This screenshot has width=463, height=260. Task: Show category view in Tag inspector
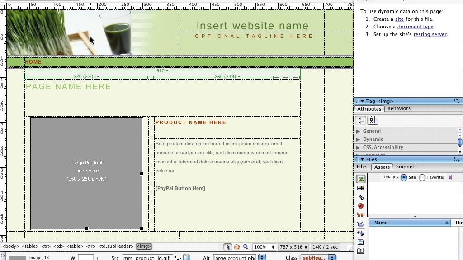pyautogui.click(x=360, y=120)
